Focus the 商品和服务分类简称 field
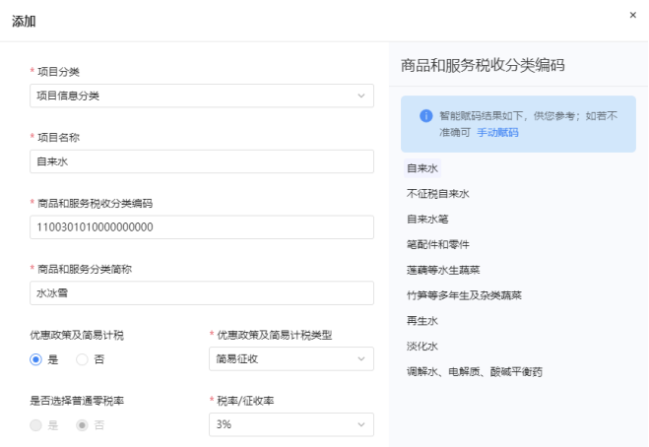The width and height of the screenshot is (649, 447). tap(202, 293)
